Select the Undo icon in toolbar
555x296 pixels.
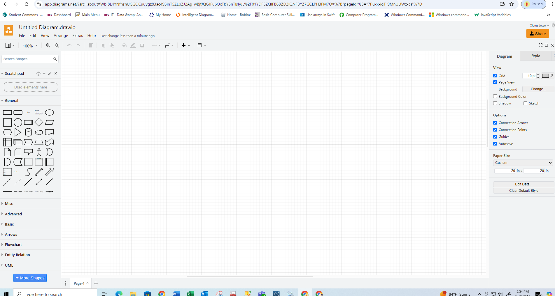click(x=69, y=45)
